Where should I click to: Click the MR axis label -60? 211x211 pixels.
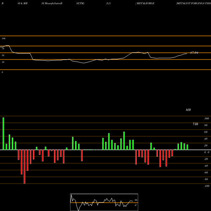[x=206, y=173]
